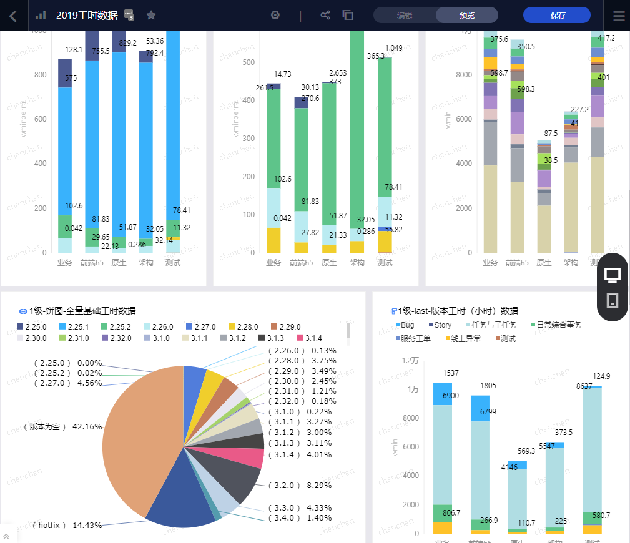
Task: Toggle the Bug legend item
Action: [x=405, y=325]
